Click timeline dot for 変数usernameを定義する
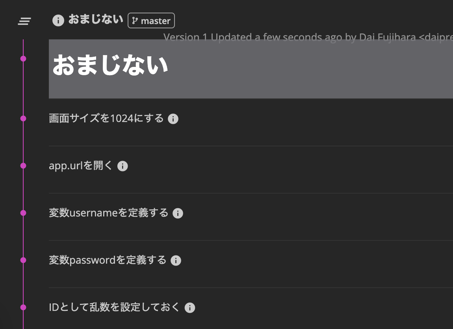 (x=23, y=213)
